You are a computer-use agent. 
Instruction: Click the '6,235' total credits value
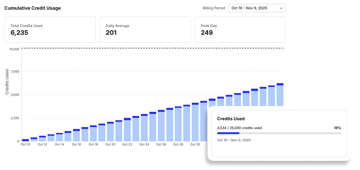coord(19,33)
